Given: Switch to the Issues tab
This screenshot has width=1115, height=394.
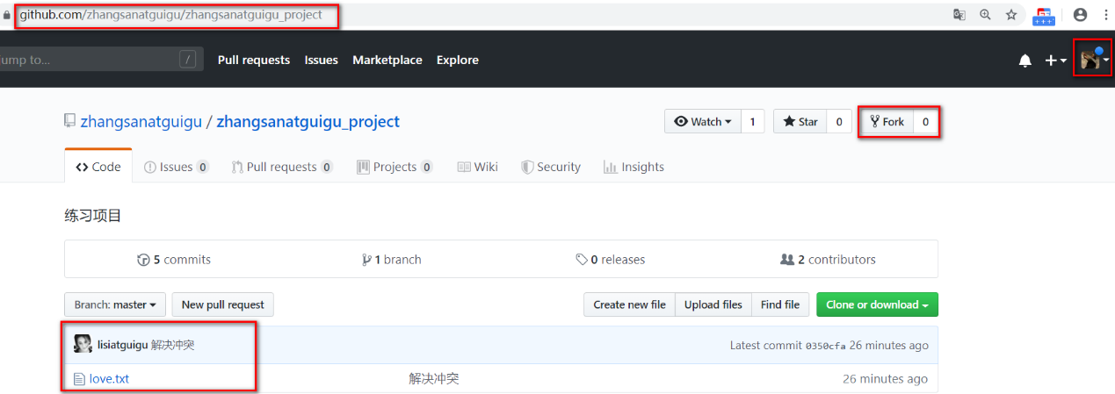Looking at the screenshot, I should [176, 167].
